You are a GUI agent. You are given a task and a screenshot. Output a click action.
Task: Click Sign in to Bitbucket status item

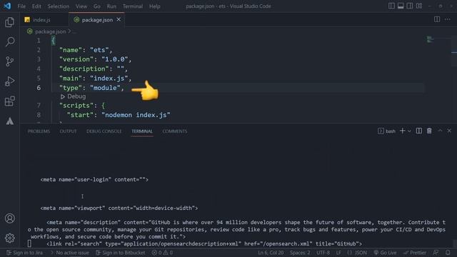click(121, 253)
